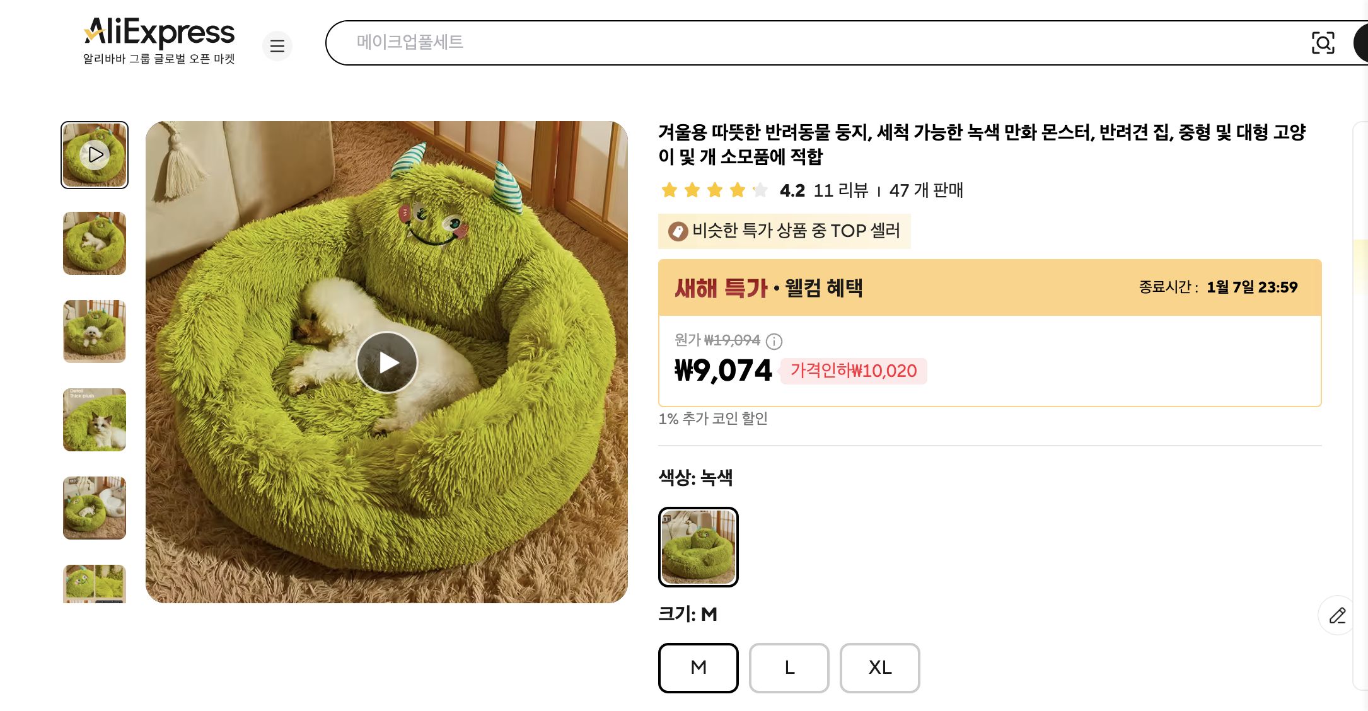
Task: Play the main product video
Action: pos(387,361)
